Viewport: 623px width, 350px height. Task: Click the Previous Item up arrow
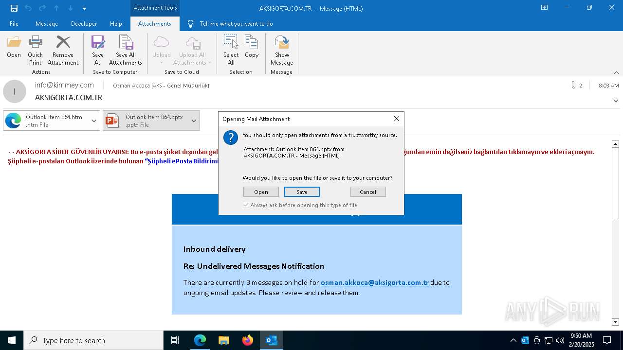pyautogui.click(x=56, y=8)
